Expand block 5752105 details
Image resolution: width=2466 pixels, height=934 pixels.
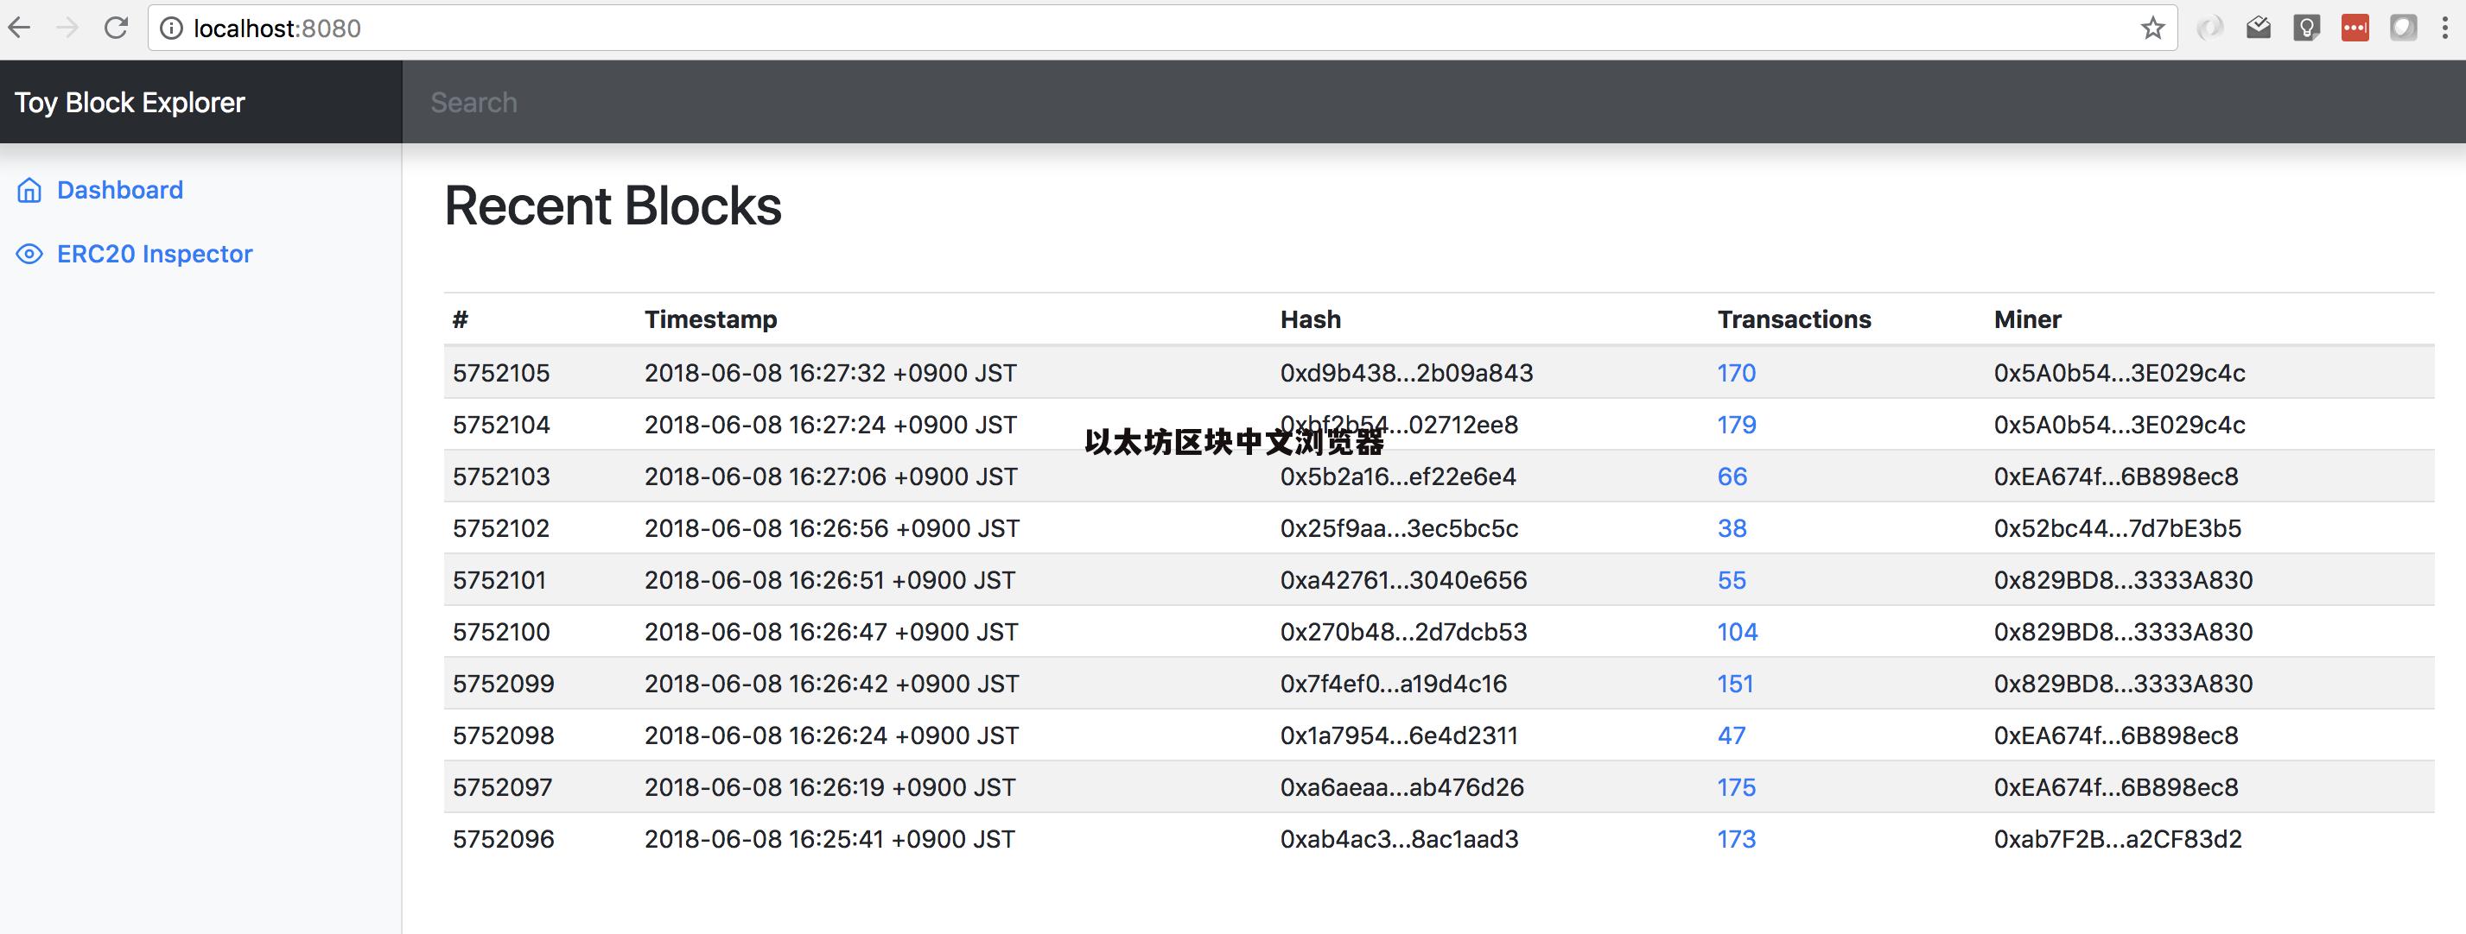[x=499, y=373]
